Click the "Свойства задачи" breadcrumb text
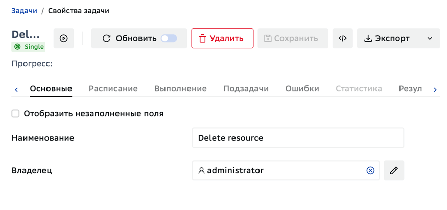Viewport: 447px width, 210px height. click(x=78, y=11)
